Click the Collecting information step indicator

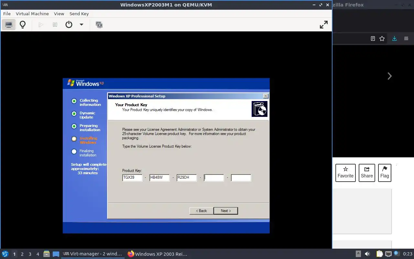click(x=74, y=101)
